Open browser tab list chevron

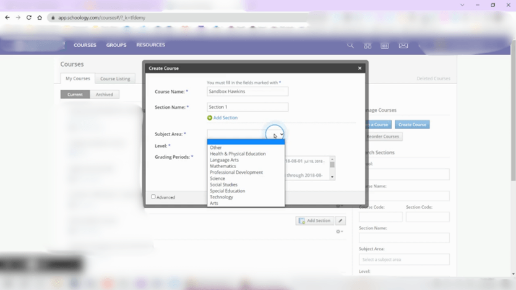pyautogui.click(x=462, y=5)
